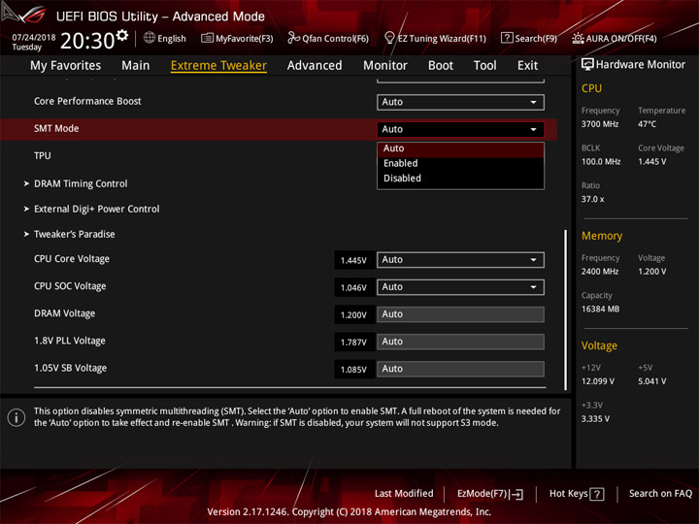The image size is (699, 524).
Task: Click 1.05V SB Voltage input field
Action: point(460,369)
